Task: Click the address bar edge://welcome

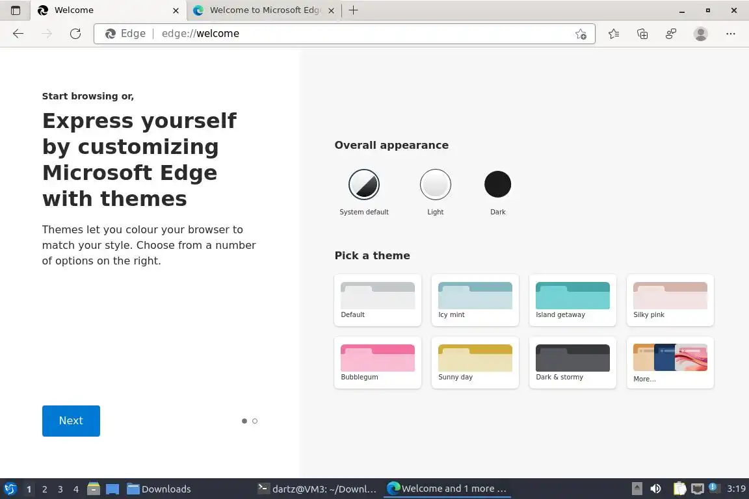Action: pyautogui.click(x=344, y=34)
